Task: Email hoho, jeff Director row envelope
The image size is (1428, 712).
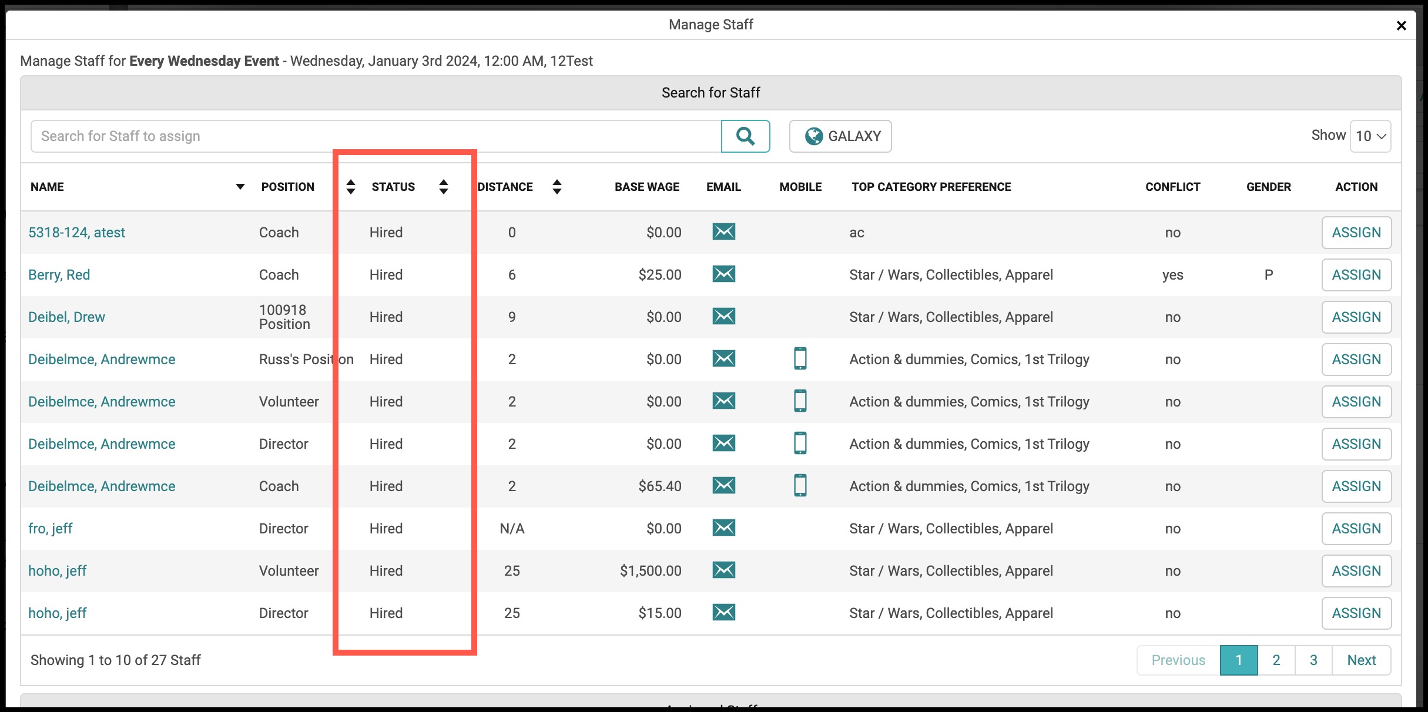Action: point(724,613)
